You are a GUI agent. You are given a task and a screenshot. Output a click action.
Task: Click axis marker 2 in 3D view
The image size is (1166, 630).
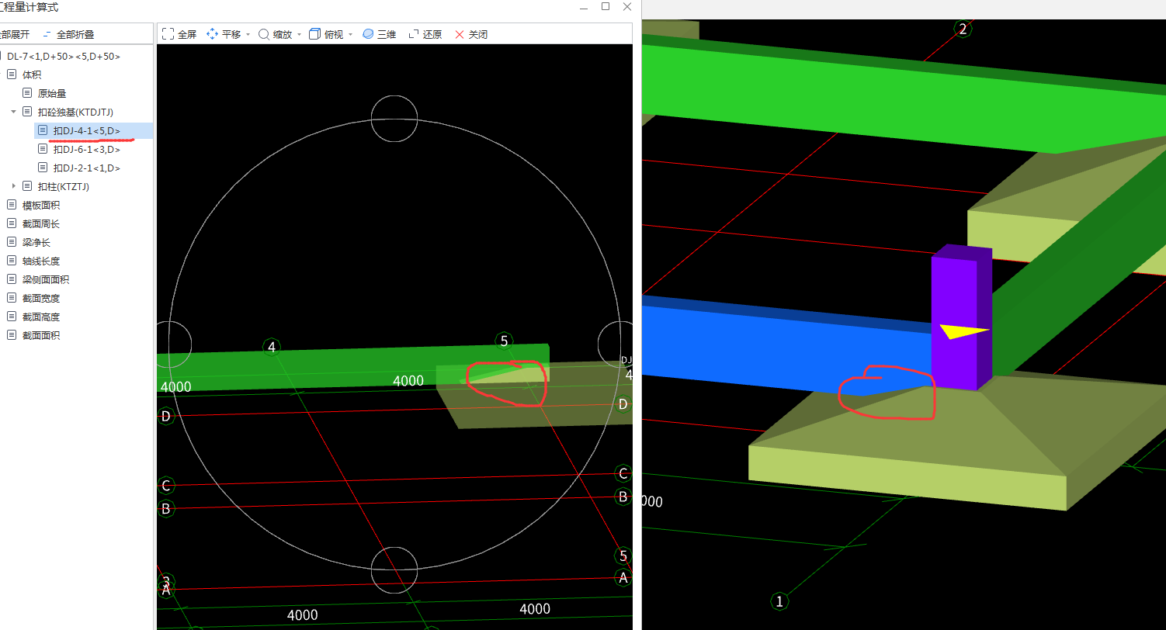(963, 29)
